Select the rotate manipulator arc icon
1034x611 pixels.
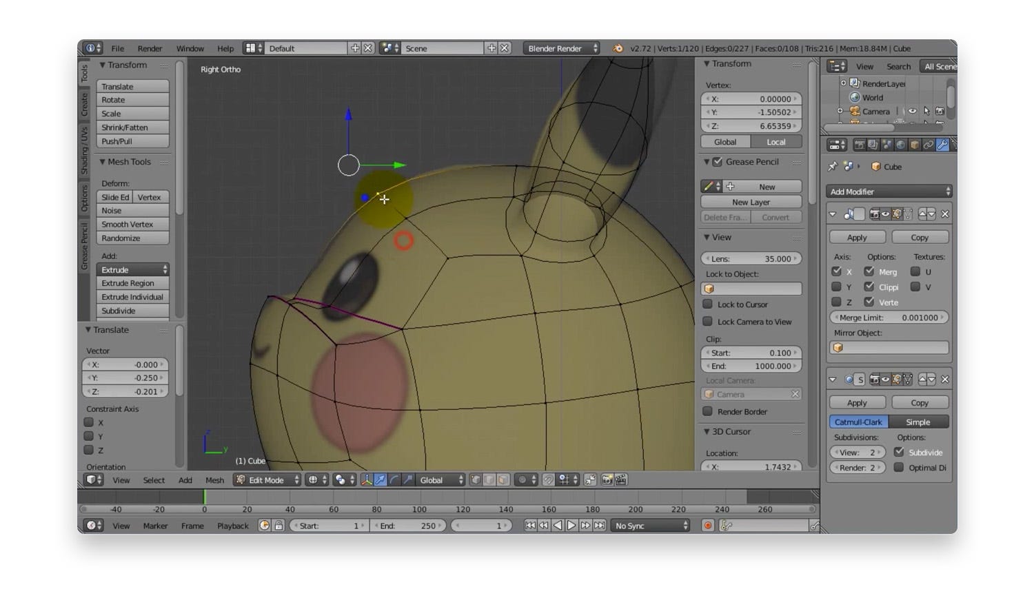click(394, 480)
